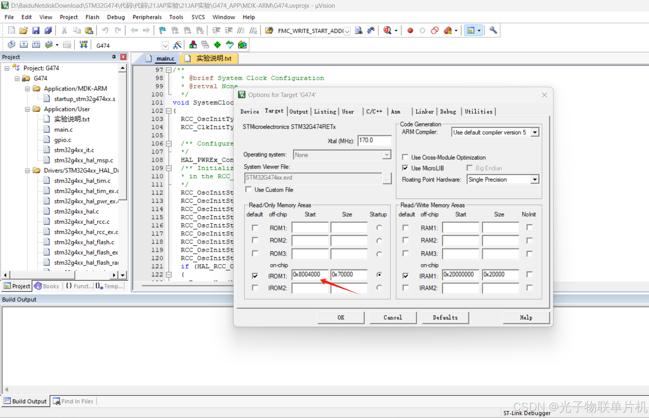Collapse the Application/User folder
Viewport: 649px width, 418px height.
click(x=27, y=109)
